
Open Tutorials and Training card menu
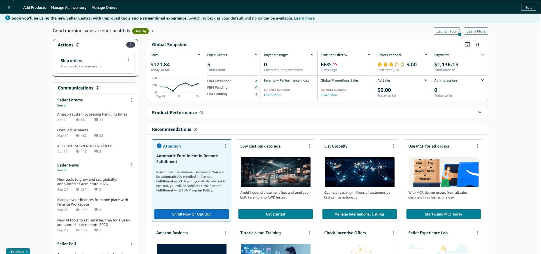click(x=309, y=233)
